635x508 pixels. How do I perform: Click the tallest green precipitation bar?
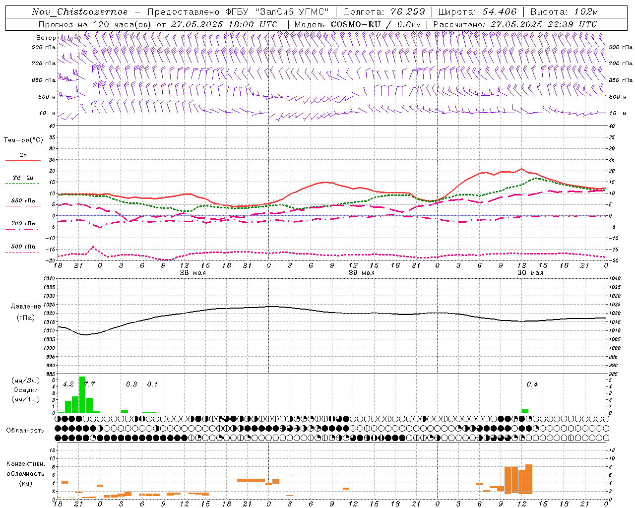point(82,395)
